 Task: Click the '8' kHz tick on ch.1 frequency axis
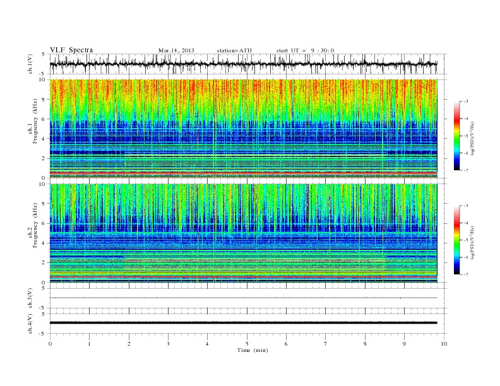tap(44, 100)
